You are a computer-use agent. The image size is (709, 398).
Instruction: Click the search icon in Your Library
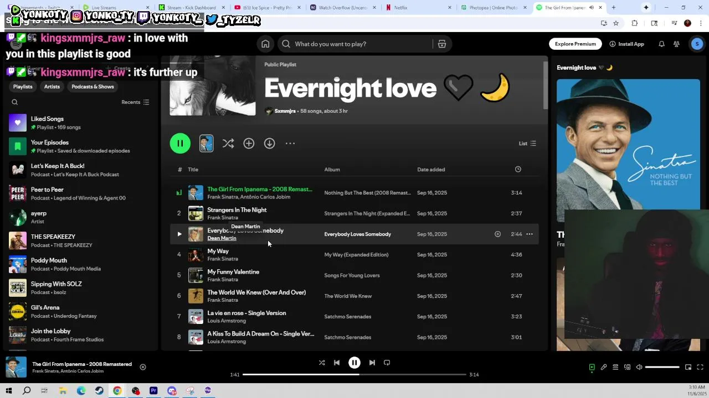(x=15, y=102)
